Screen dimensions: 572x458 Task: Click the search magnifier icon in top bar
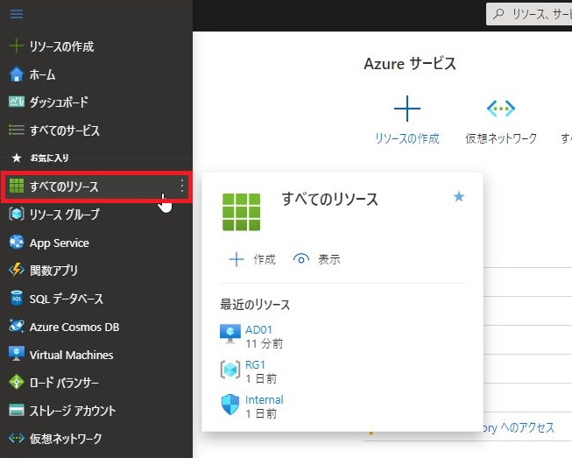[x=498, y=14]
